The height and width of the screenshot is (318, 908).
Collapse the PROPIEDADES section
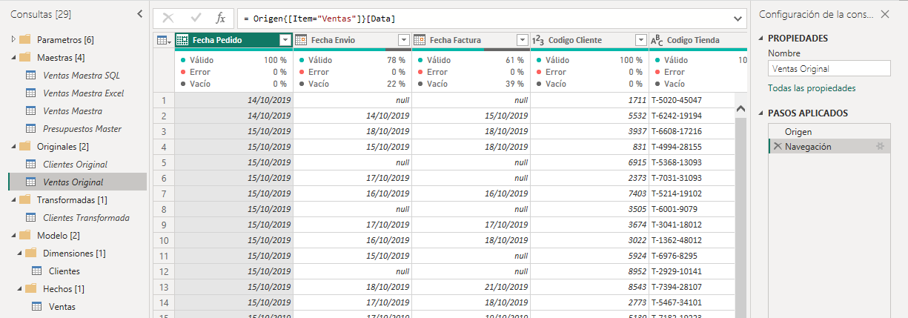pos(761,39)
